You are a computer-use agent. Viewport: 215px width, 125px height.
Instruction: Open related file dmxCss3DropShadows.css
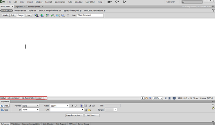point(50,11)
